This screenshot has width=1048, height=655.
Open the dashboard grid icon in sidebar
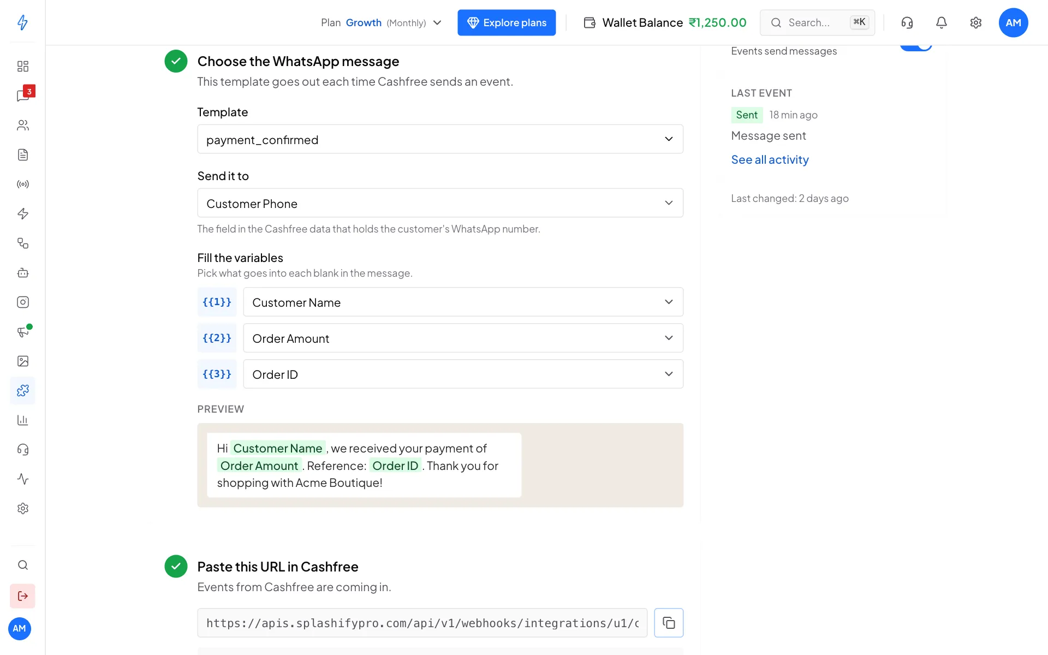[x=22, y=67]
